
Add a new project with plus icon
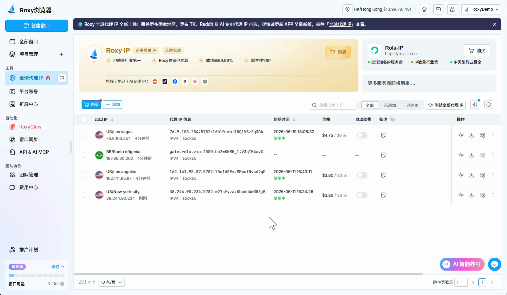click(x=61, y=54)
